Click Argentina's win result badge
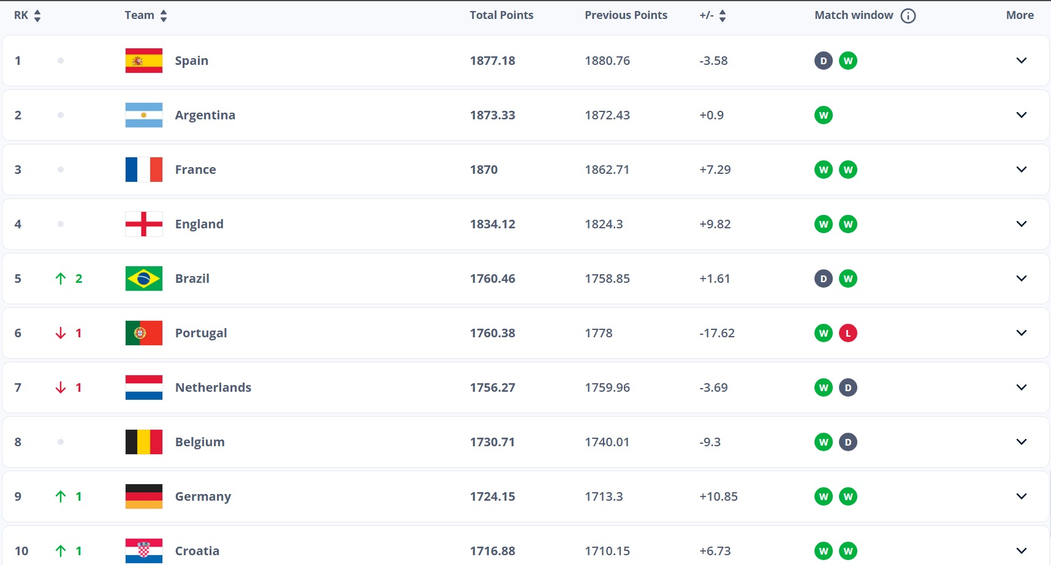Viewport: 1051px width, 565px height. coord(824,115)
